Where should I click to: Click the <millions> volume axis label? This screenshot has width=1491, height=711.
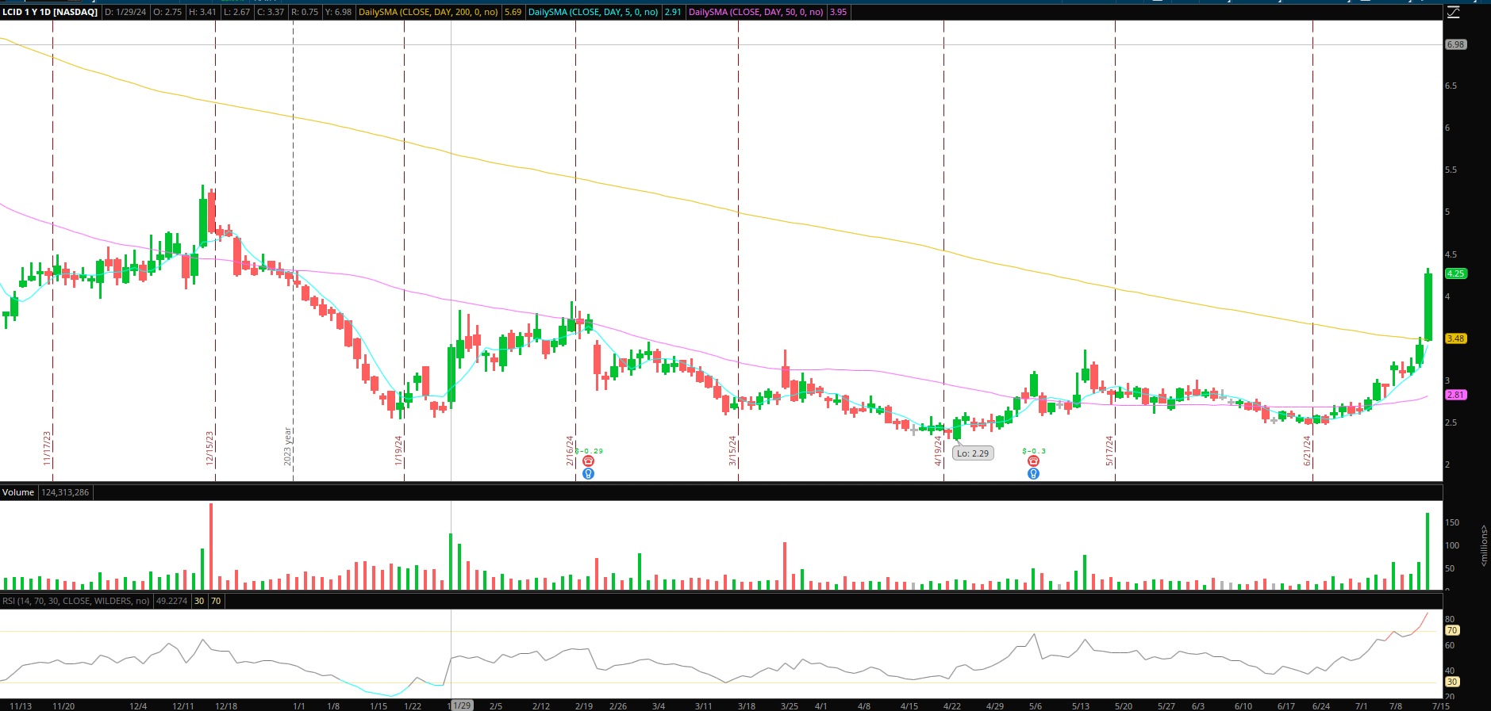click(x=1484, y=545)
